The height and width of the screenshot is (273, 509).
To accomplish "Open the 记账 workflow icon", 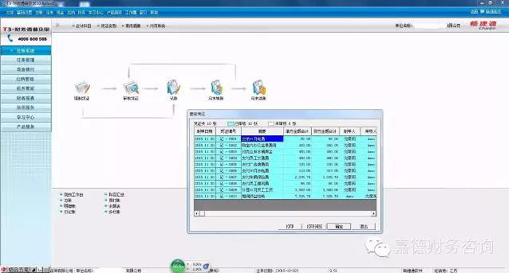I will pos(173,87).
